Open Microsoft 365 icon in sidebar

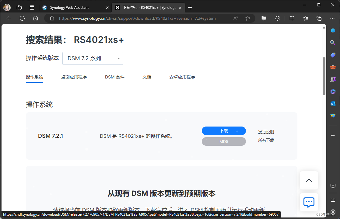[333, 92]
